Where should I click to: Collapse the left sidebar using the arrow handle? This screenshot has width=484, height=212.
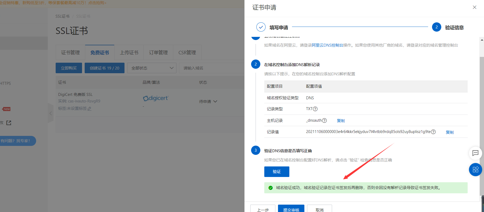tap(51, 113)
